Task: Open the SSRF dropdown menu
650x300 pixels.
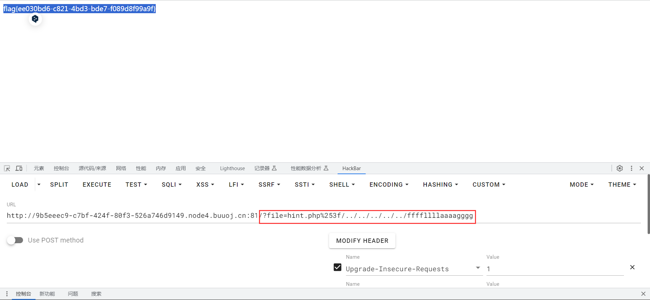Action: 269,185
